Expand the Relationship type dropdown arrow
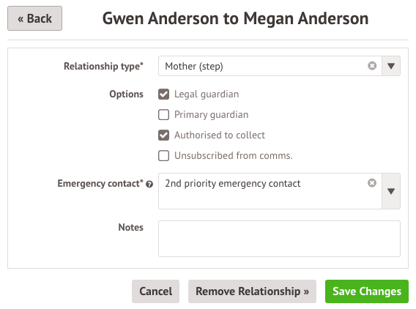This screenshot has width=416, height=309. pyautogui.click(x=391, y=66)
